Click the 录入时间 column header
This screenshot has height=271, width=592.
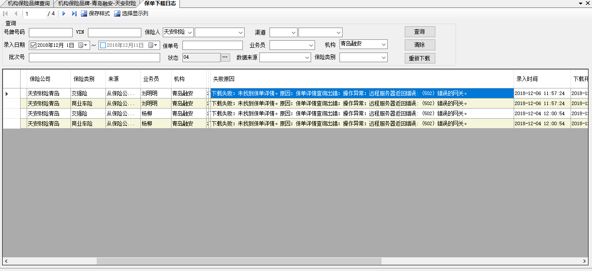point(542,79)
